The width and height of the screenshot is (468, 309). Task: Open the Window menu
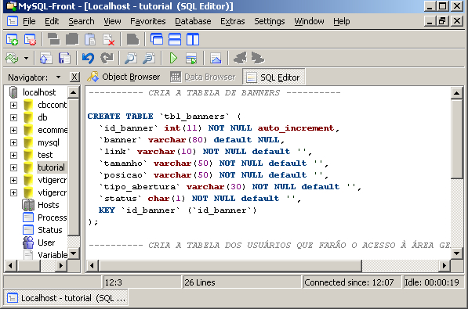(309, 21)
